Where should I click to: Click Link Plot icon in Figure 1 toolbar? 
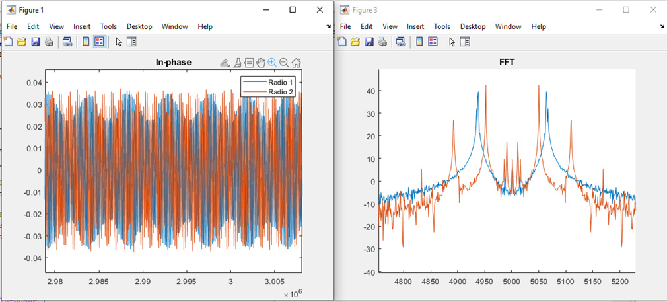67,42
